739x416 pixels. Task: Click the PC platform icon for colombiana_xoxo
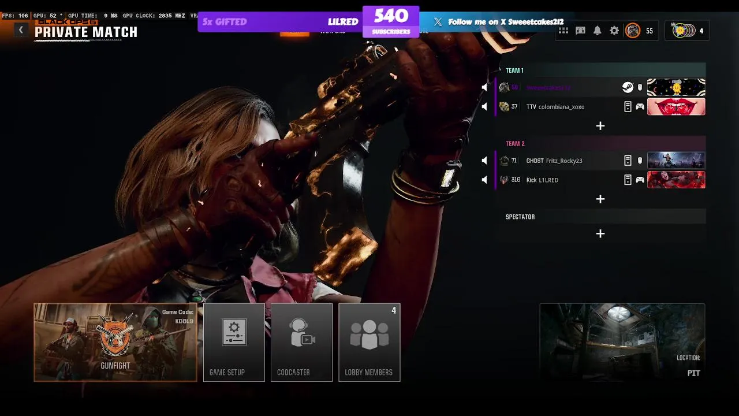coord(628,107)
